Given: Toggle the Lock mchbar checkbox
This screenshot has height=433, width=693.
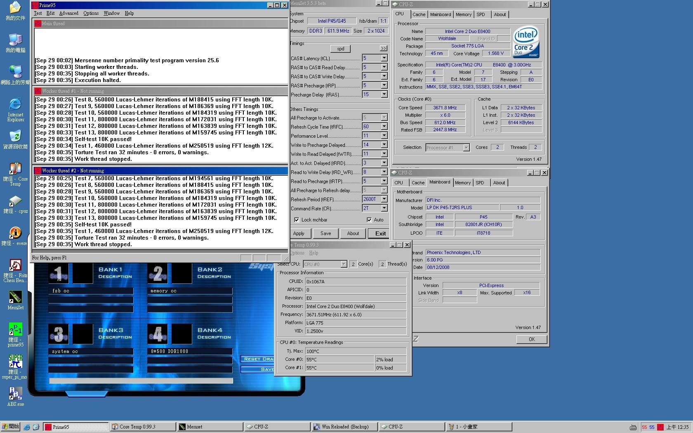Looking at the screenshot, I should click(x=296, y=220).
